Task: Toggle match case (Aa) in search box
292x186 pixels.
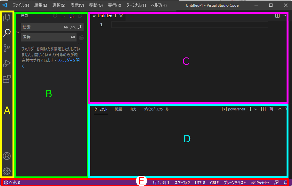Action: tap(66, 27)
